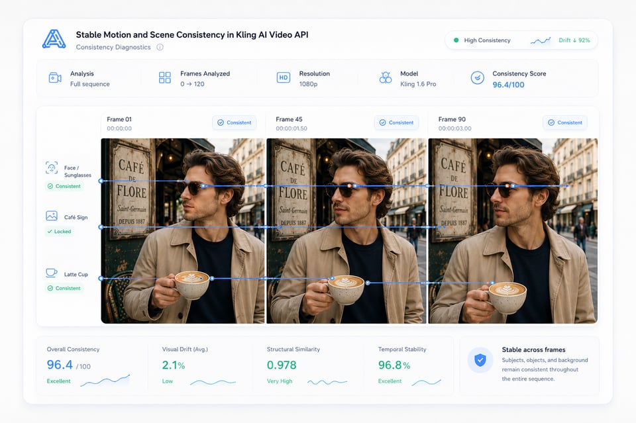Screen dimensions: 636x423
Task: Click the Latte Cup icon
Action: point(52,273)
